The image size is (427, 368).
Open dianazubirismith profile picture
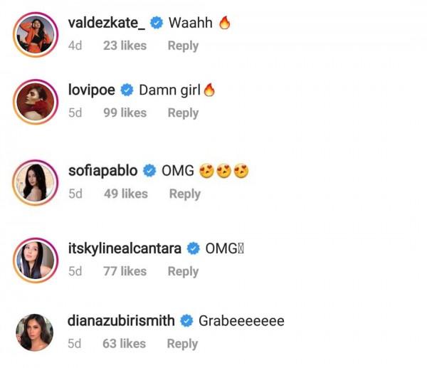coord(35,332)
